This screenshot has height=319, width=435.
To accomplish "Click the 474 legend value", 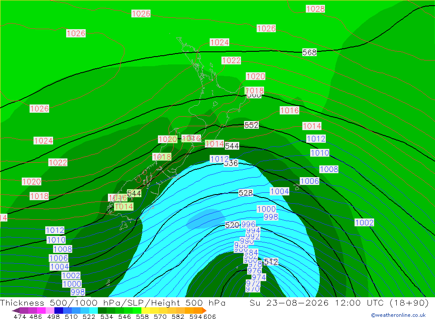I will point(20,316).
